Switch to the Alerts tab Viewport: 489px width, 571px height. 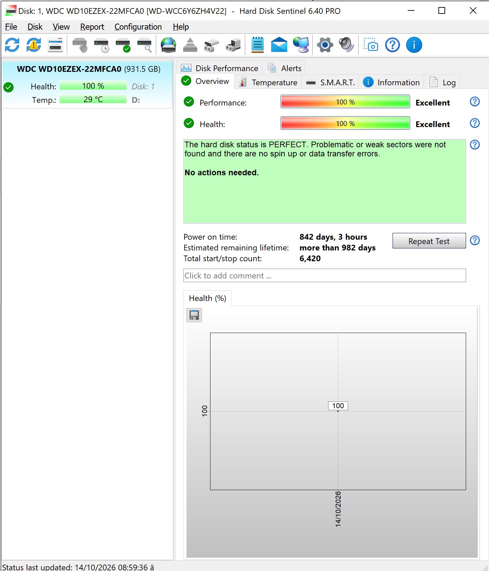click(284, 68)
